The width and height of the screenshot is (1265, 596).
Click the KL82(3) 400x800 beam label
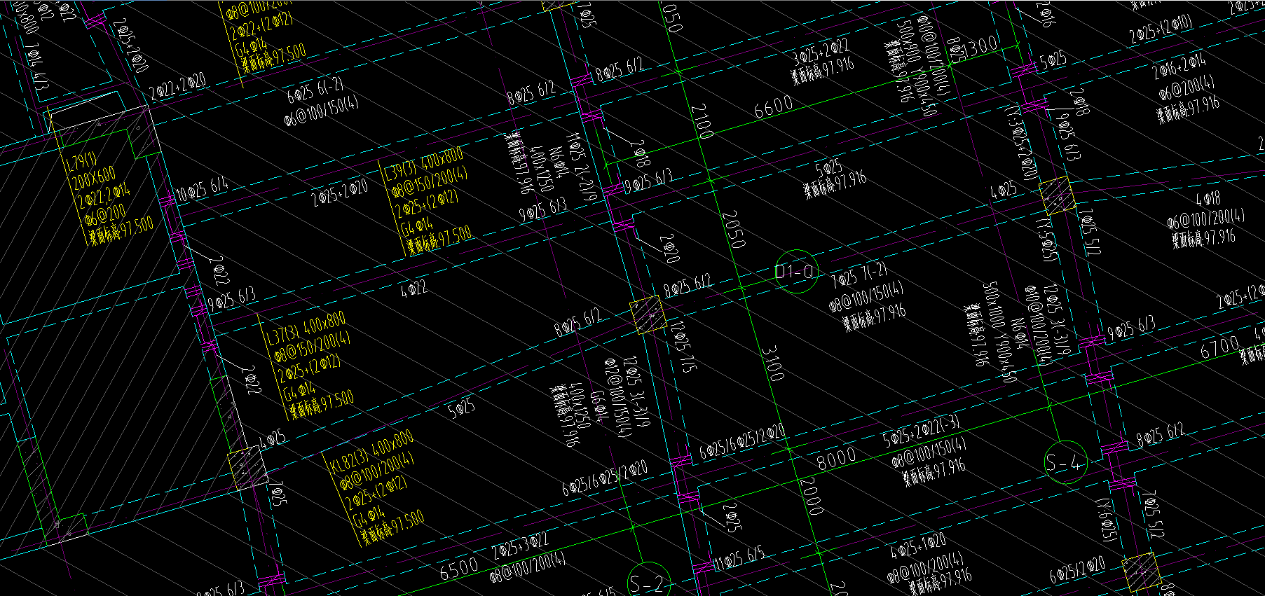pos(371,450)
